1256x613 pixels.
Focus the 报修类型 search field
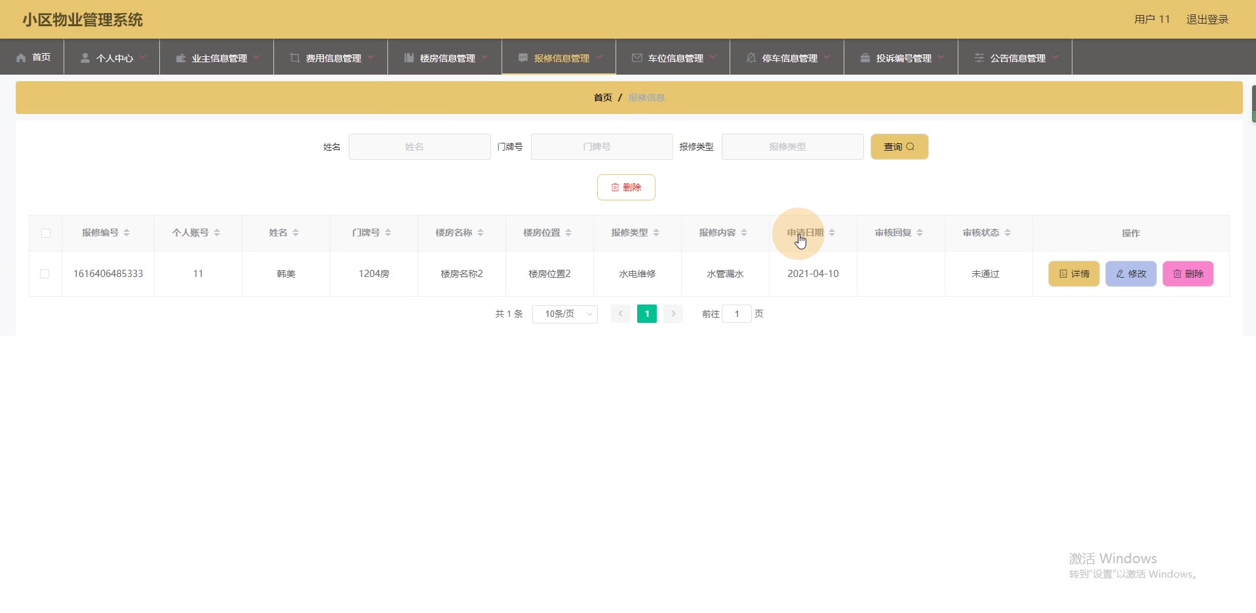[x=793, y=147]
